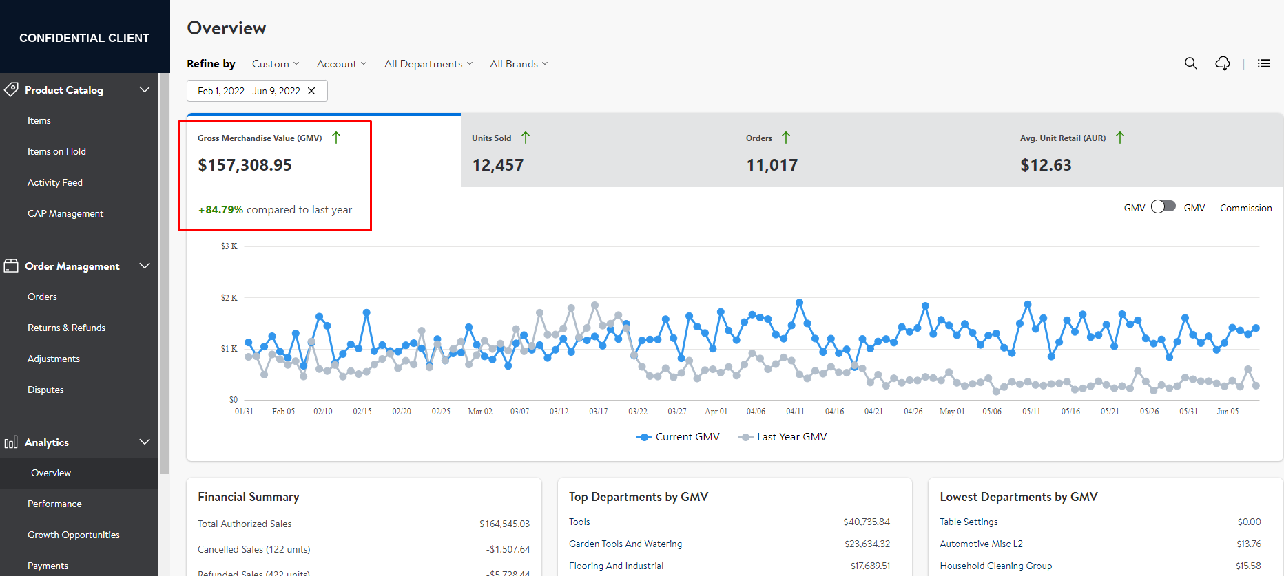The height and width of the screenshot is (576, 1284).
Task: Open the Orders sidebar link
Action: [42, 297]
